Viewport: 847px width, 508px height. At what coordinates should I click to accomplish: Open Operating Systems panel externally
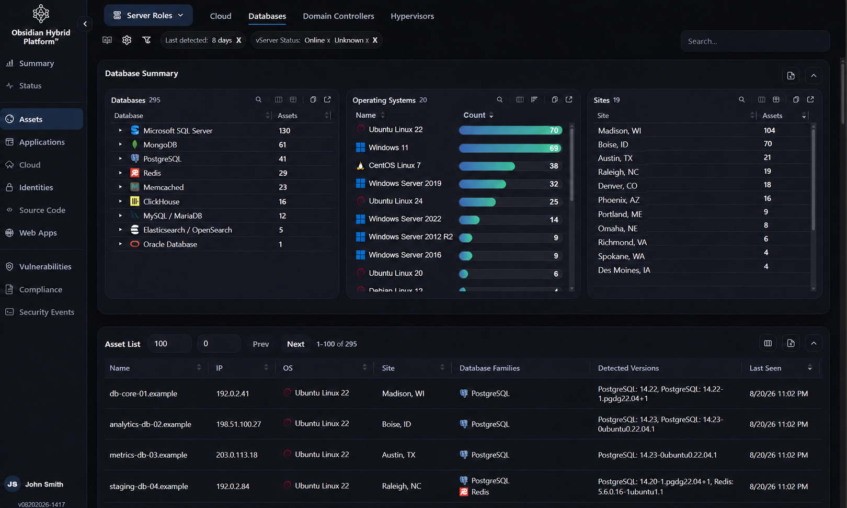coord(569,99)
